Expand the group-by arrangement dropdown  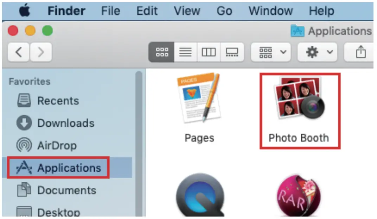pos(271,52)
